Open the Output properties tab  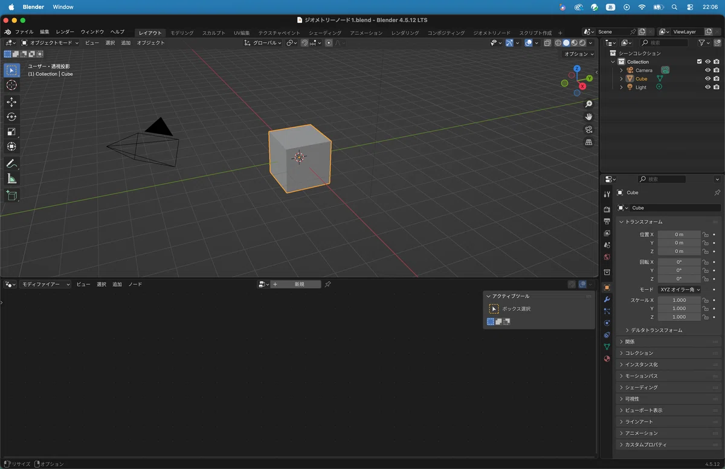pos(607,222)
